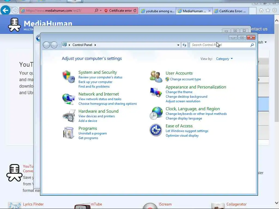Click the Lyrics Finder music notes icon

[15, 205]
